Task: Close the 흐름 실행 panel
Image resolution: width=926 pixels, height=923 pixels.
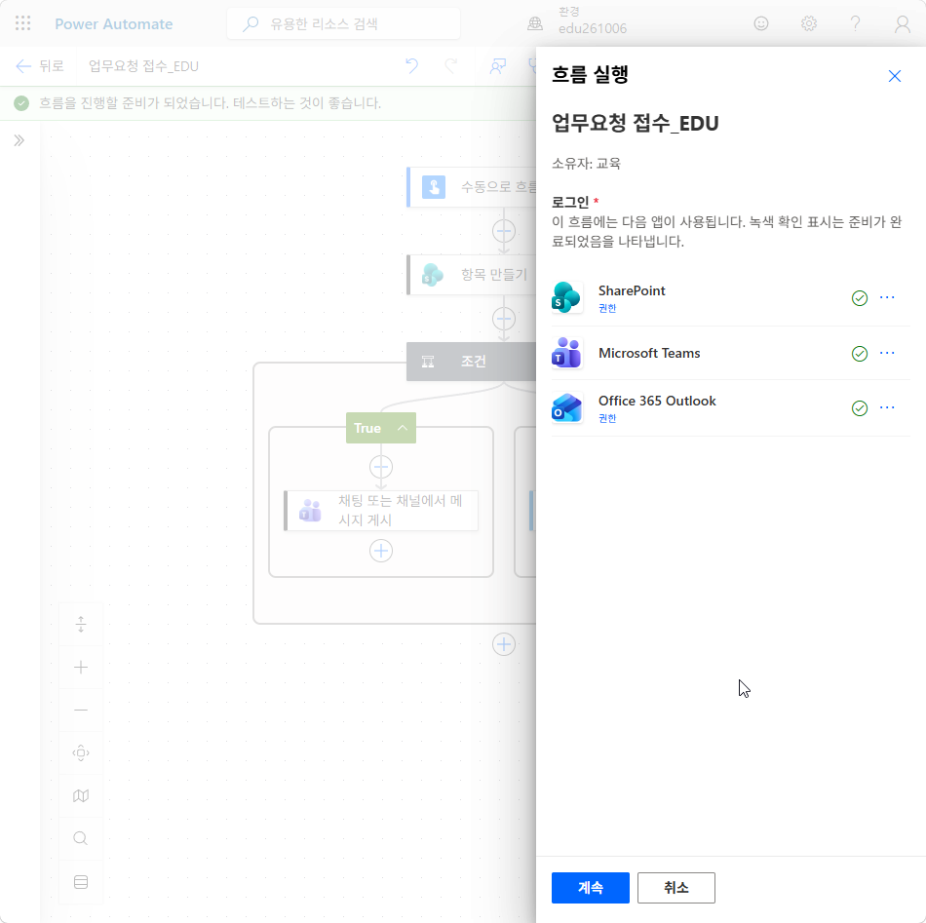Action: (894, 76)
